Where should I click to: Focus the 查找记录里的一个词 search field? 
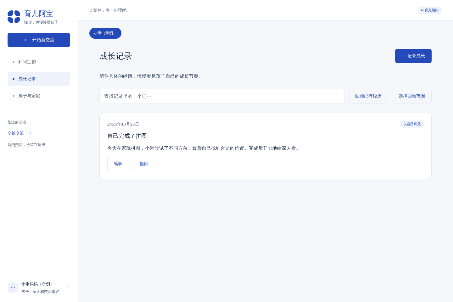[x=222, y=96]
